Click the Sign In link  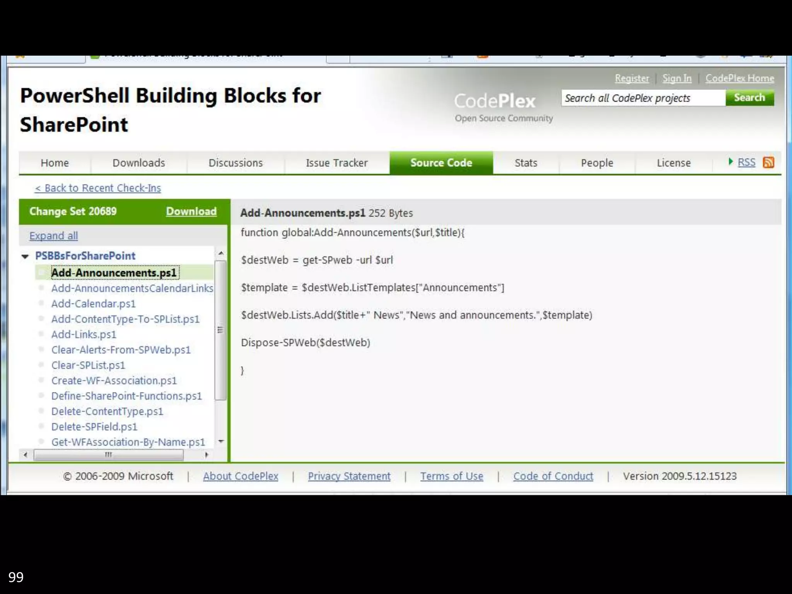click(x=677, y=79)
